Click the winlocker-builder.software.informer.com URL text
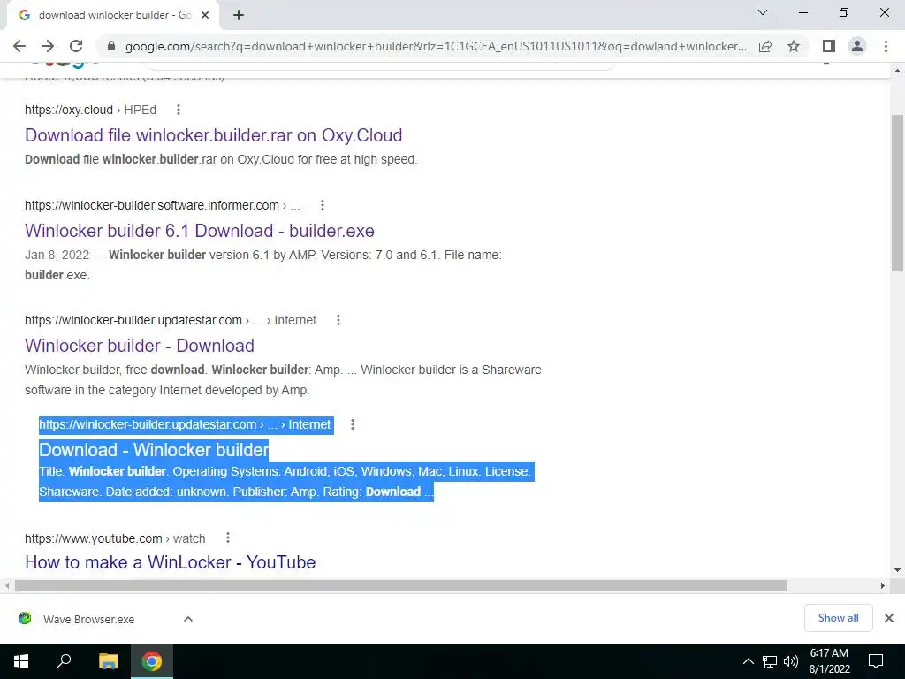Screen dimensions: 905x679 (x=152, y=205)
